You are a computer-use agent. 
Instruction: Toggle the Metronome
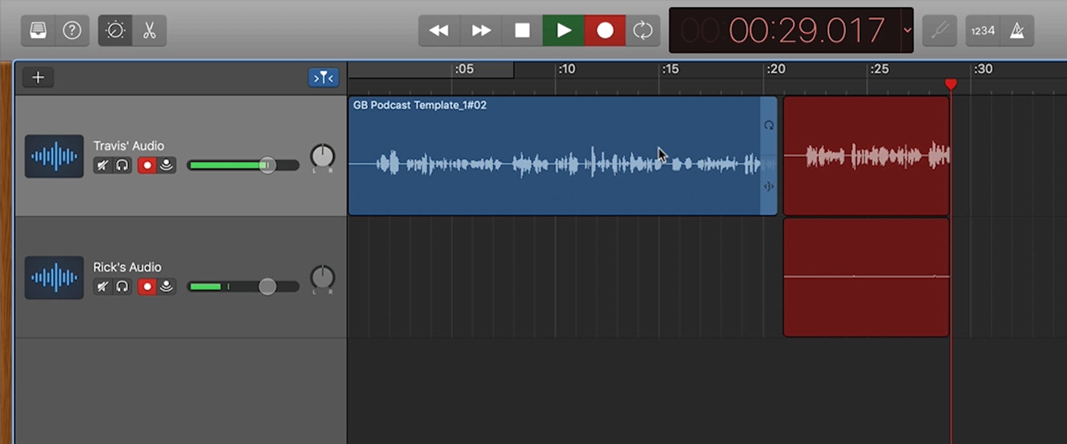tap(1017, 31)
